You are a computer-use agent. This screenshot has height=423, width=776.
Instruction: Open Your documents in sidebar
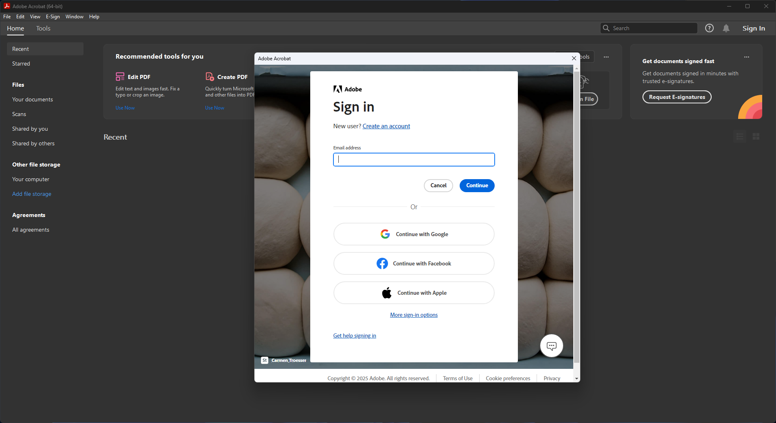(x=33, y=99)
